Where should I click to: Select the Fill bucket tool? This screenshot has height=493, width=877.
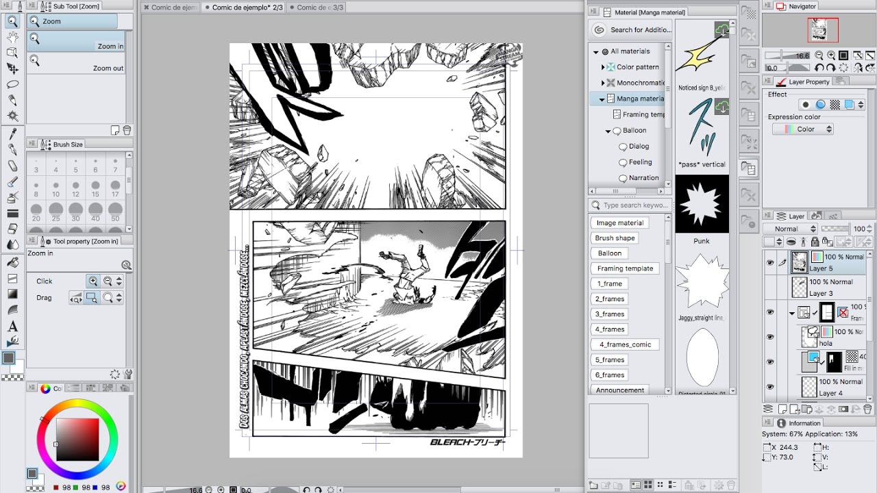pyautogui.click(x=12, y=262)
